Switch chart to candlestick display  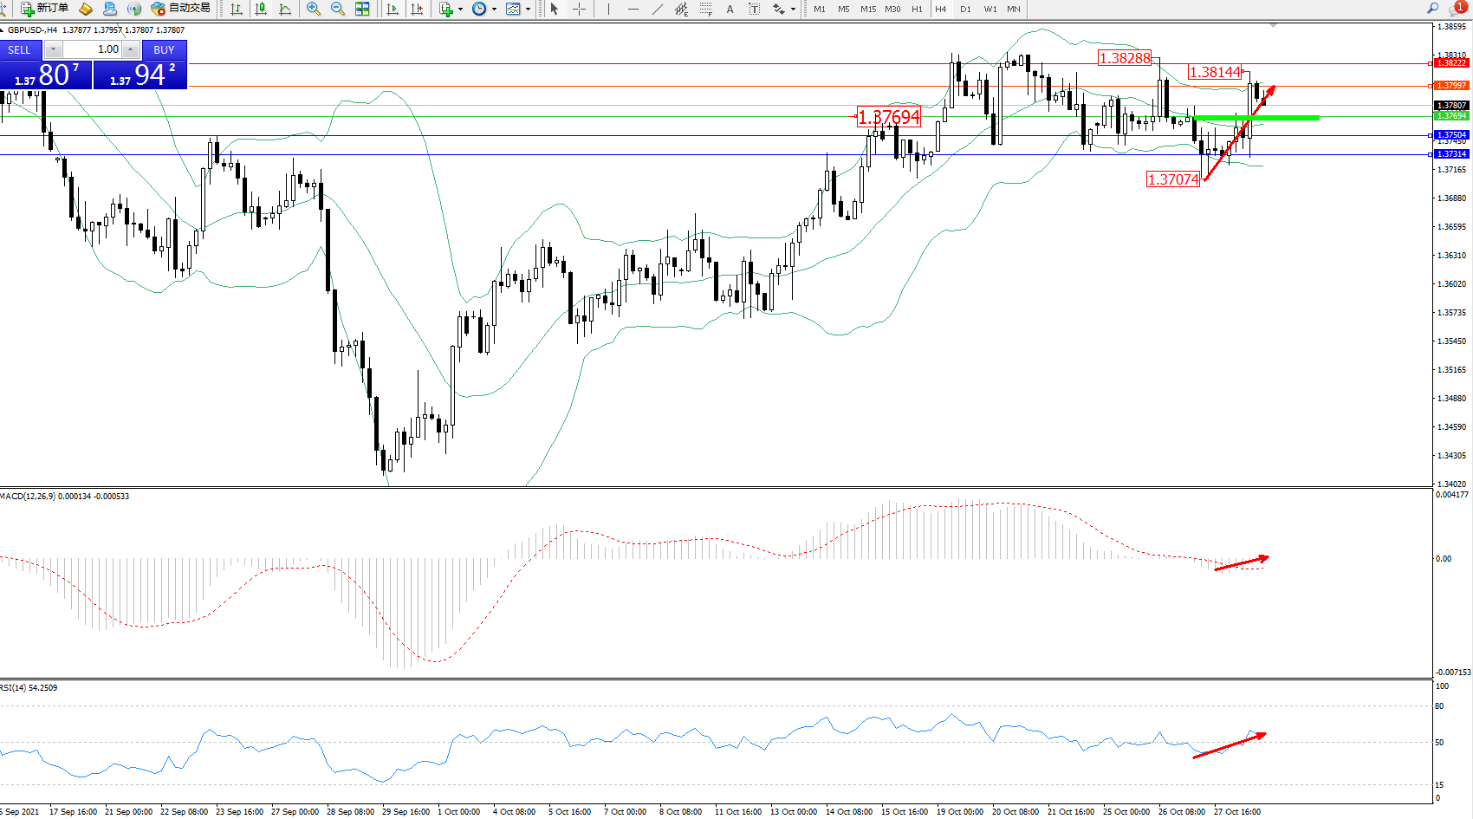pos(261,9)
